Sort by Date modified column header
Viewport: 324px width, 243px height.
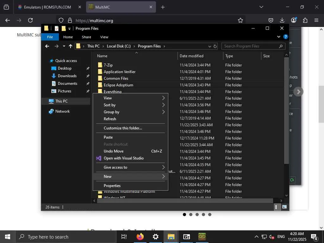(x=200, y=56)
